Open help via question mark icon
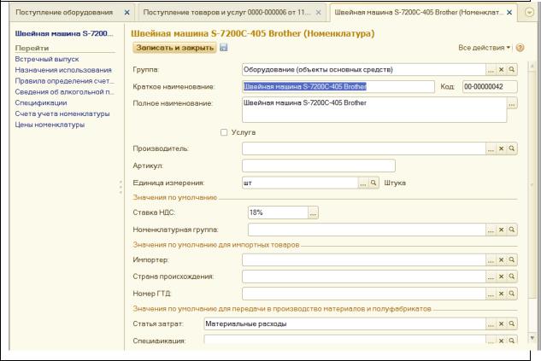This screenshot has width=541, height=361. pos(520,48)
